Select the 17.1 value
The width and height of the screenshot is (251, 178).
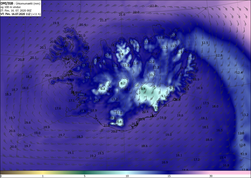(x=72, y=100)
